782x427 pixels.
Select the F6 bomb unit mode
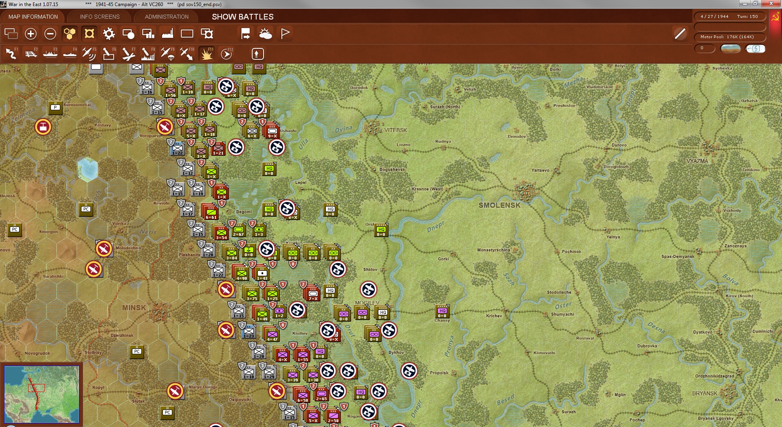tap(109, 53)
